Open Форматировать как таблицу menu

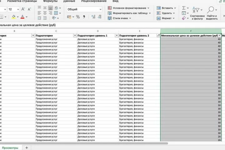click(129, 13)
